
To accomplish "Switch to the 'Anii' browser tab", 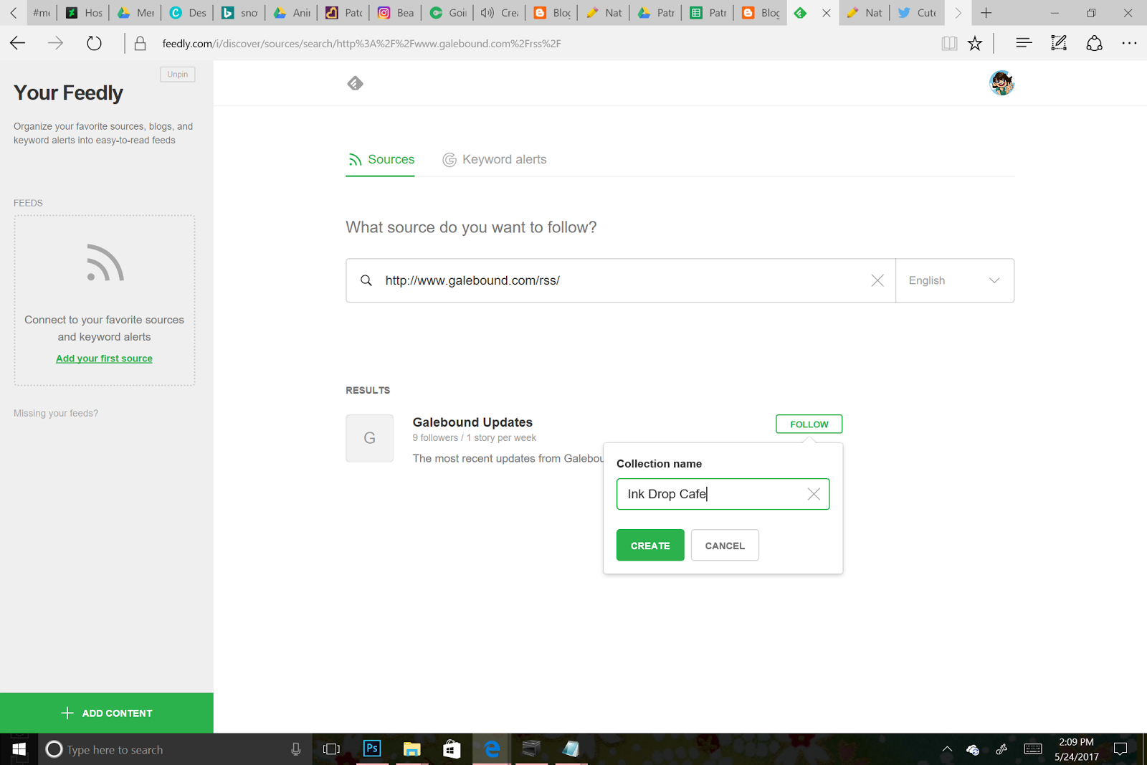I will tap(292, 13).
